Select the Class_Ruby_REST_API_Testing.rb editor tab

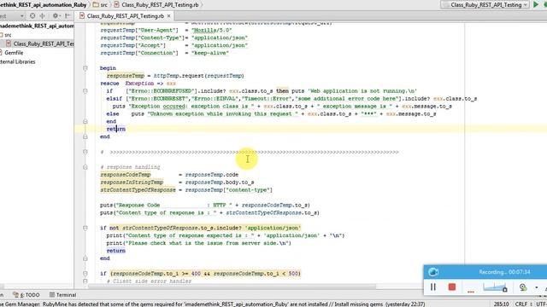point(125,16)
